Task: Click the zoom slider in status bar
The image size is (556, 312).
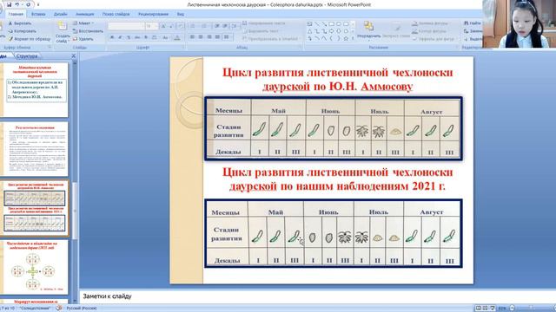Action: tap(531, 309)
